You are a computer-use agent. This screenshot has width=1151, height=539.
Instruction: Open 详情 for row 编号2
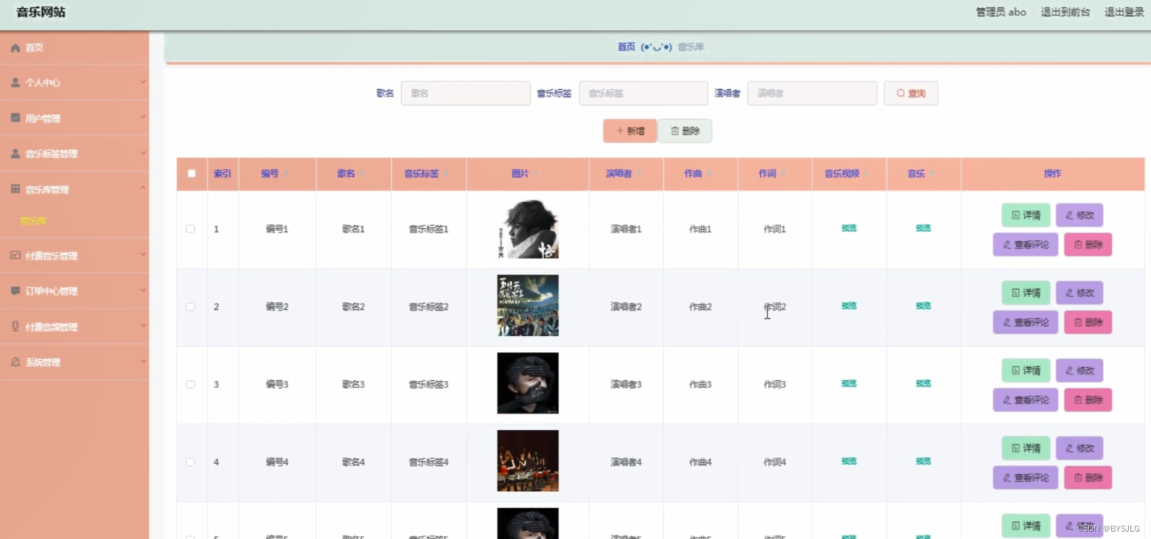click(x=1026, y=293)
